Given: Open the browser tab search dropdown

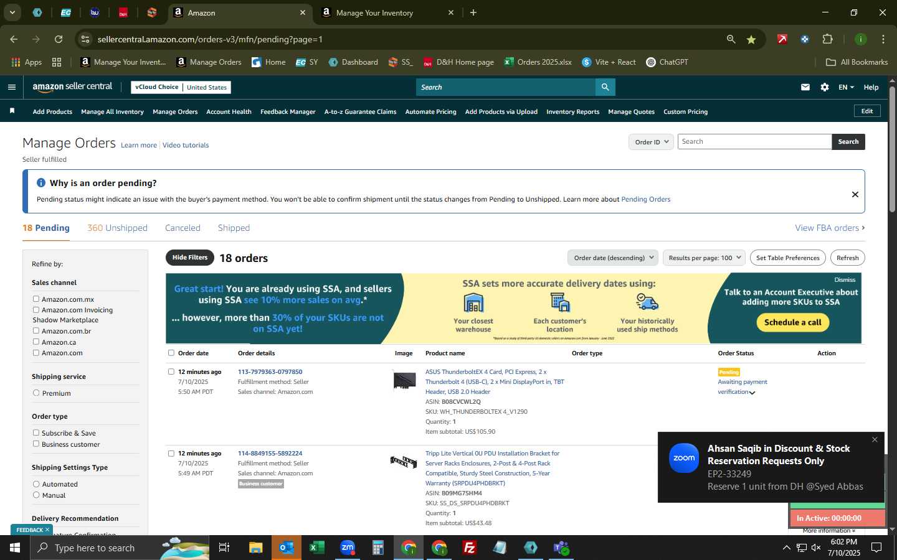Looking at the screenshot, I should 12,12.
